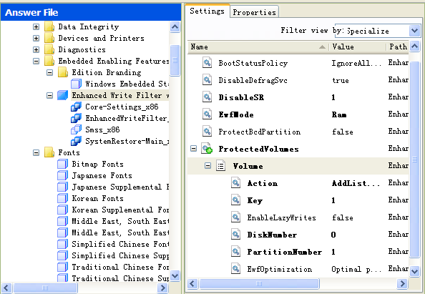Click the BootStatusPolicy setting icon
The width and height of the screenshot is (425, 294).
click(x=207, y=63)
